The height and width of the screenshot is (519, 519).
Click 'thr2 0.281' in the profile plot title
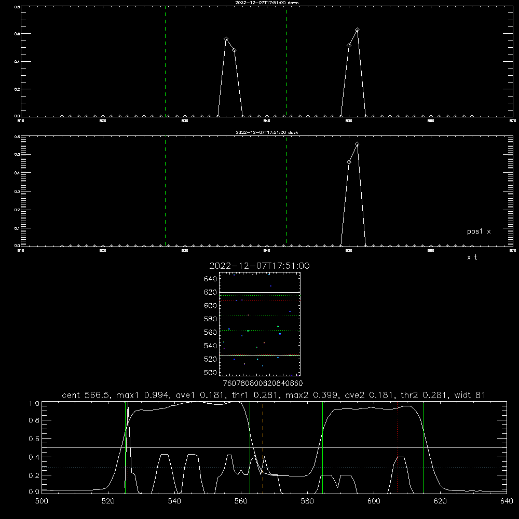tap(424, 395)
